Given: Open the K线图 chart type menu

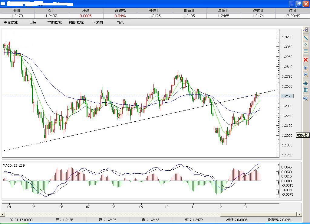Looking at the screenshot, I should [x=98, y=23].
